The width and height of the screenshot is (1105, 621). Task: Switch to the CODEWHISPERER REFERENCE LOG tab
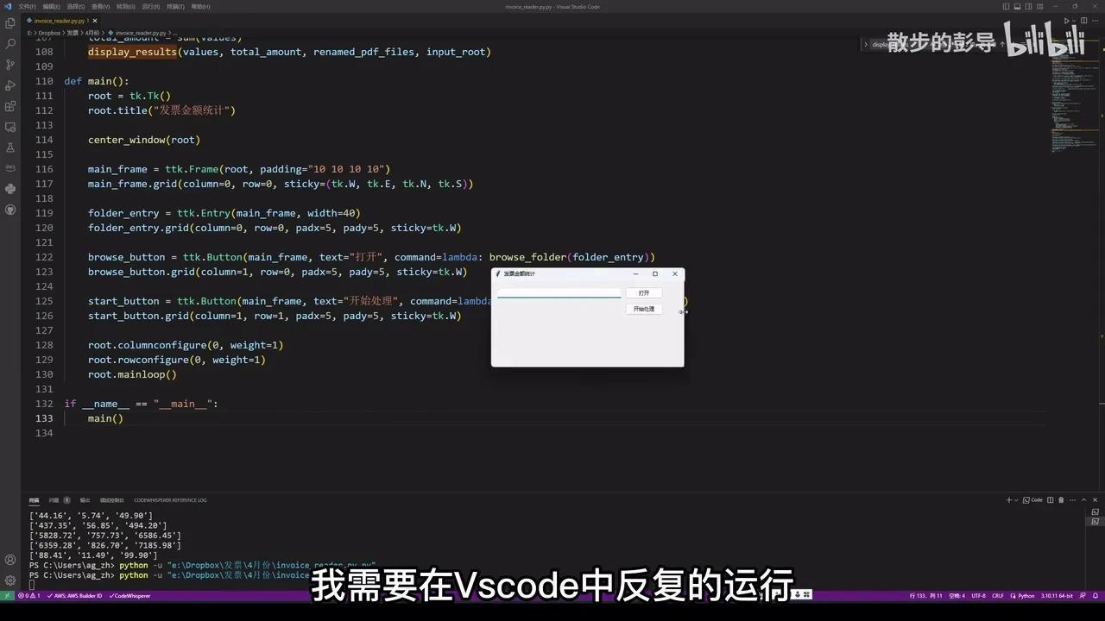[170, 500]
